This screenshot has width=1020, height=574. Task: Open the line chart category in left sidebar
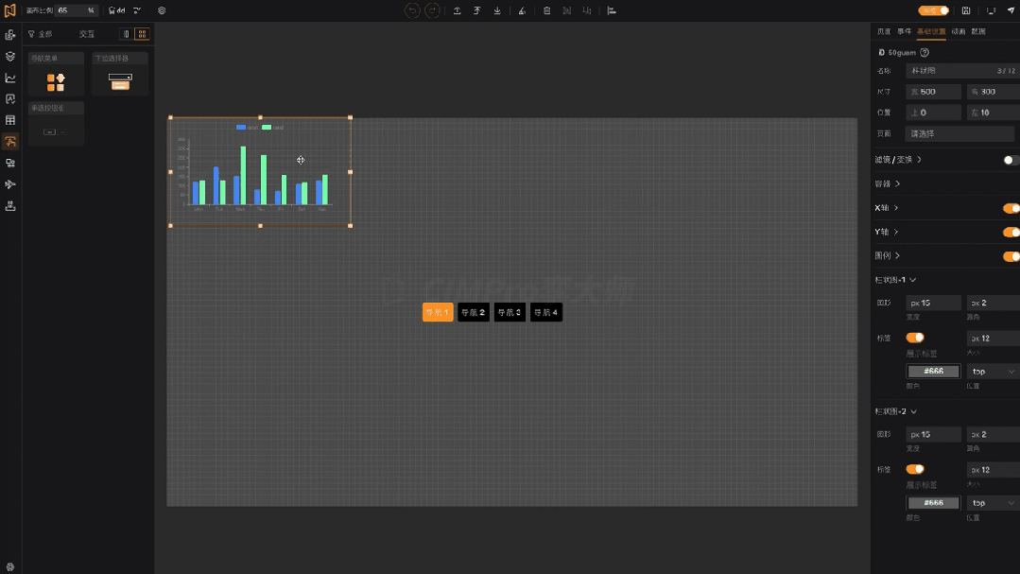10,78
